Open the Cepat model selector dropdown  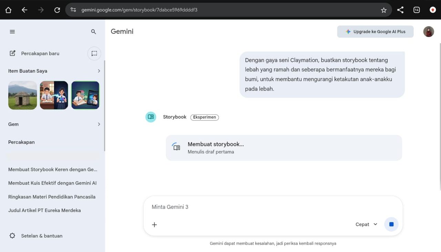[x=366, y=224]
